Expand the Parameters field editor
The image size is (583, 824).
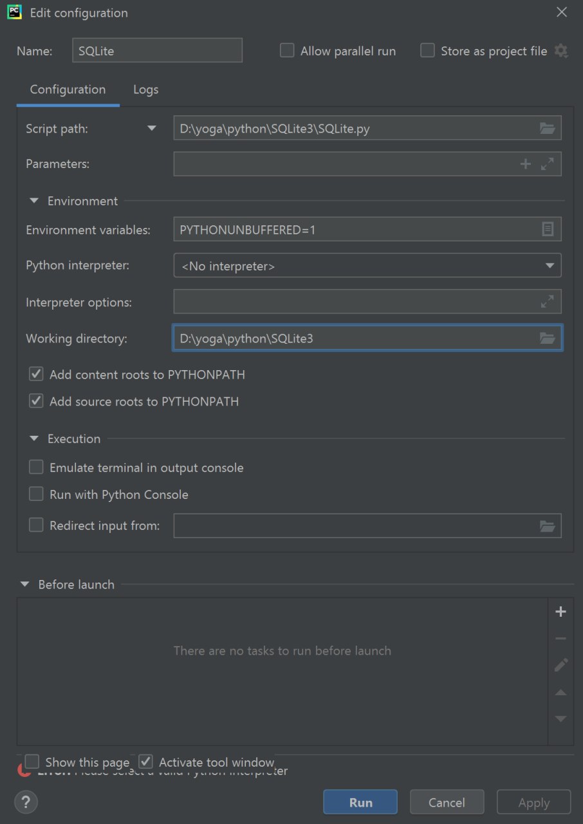click(x=548, y=164)
